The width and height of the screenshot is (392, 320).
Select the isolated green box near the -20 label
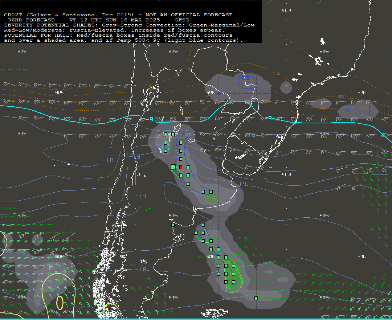point(256,298)
